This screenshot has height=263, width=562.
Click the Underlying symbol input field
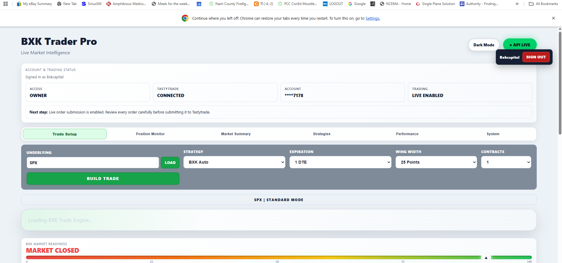pyautogui.click(x=93, y=162)
